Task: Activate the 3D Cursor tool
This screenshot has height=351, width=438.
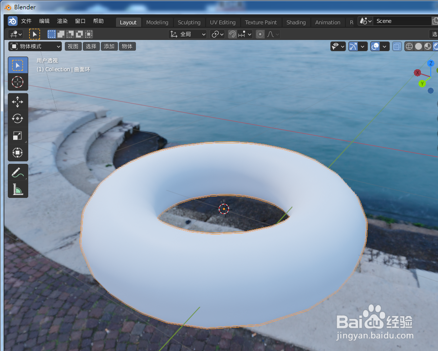Action: [x=18, y=82]
